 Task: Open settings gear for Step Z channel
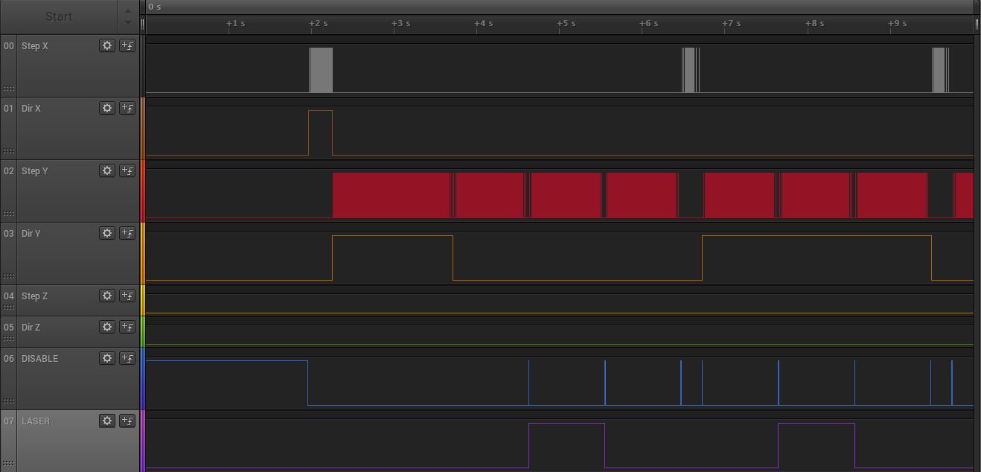coord(107,296)
